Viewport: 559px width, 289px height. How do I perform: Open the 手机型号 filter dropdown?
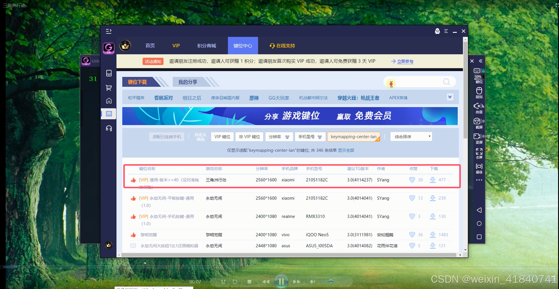(x=310, y=137)
